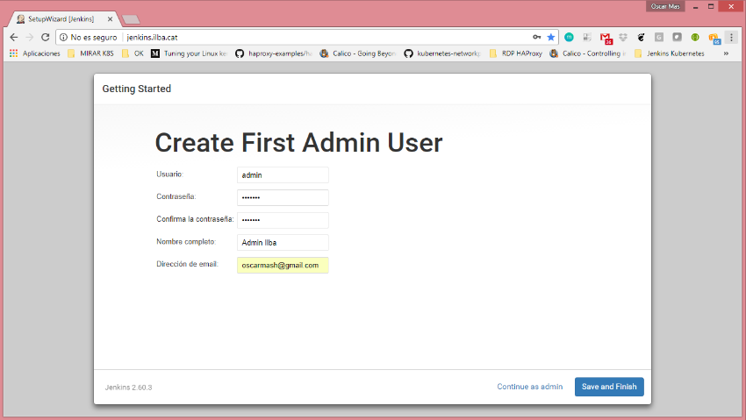This screenshot has height=420, width=746.
Task: Click the browser back arrow
Action: [x=14, y=37]
